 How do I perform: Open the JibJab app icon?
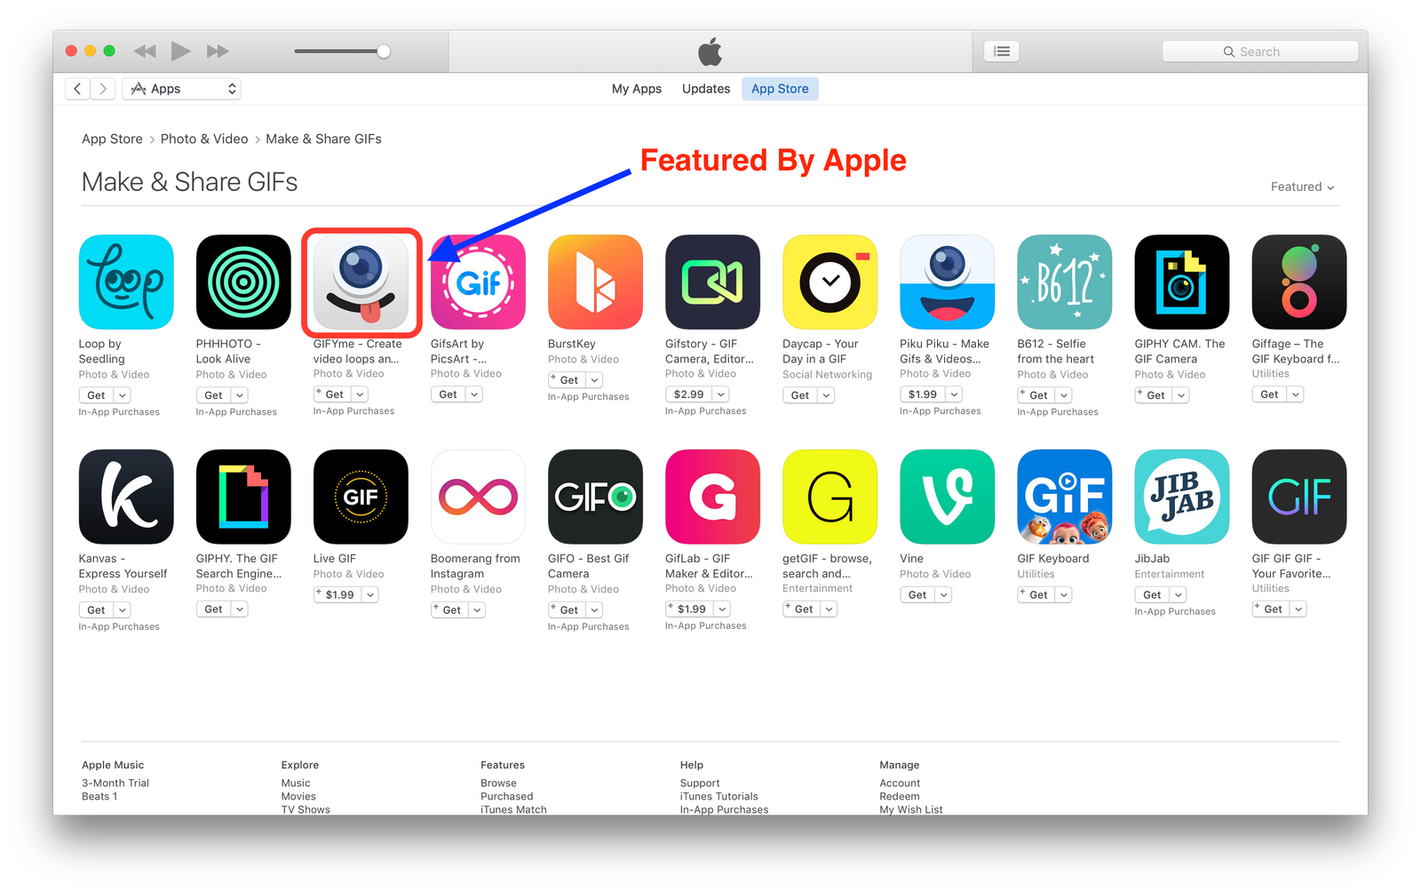click(1181, 497)
